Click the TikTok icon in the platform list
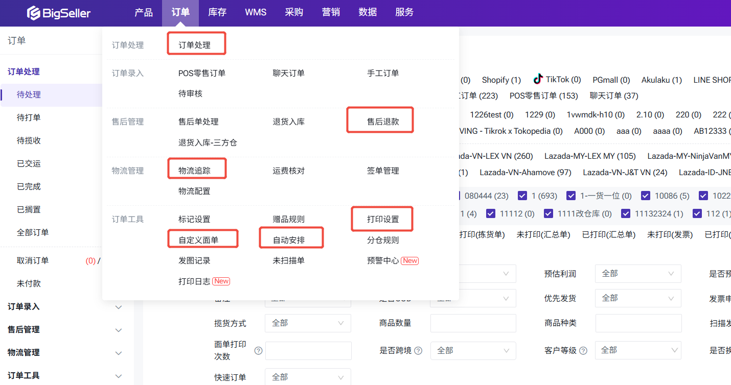The width and height of the screenshot is (731, 385). (x=538, y=79)
